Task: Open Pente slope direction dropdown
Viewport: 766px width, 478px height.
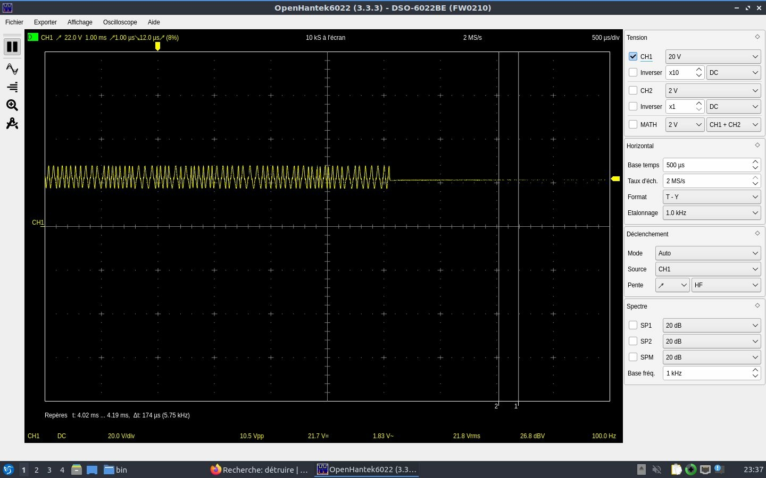Action: tap(672, 285)
